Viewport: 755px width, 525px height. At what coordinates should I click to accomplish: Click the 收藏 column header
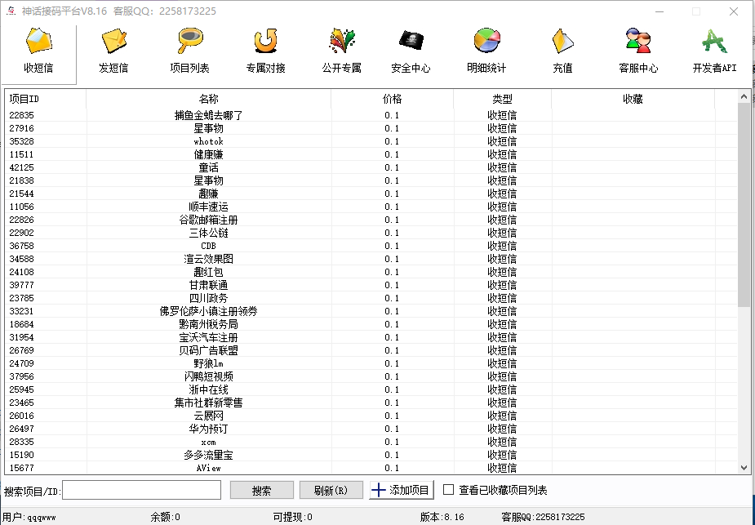[633, 99]
